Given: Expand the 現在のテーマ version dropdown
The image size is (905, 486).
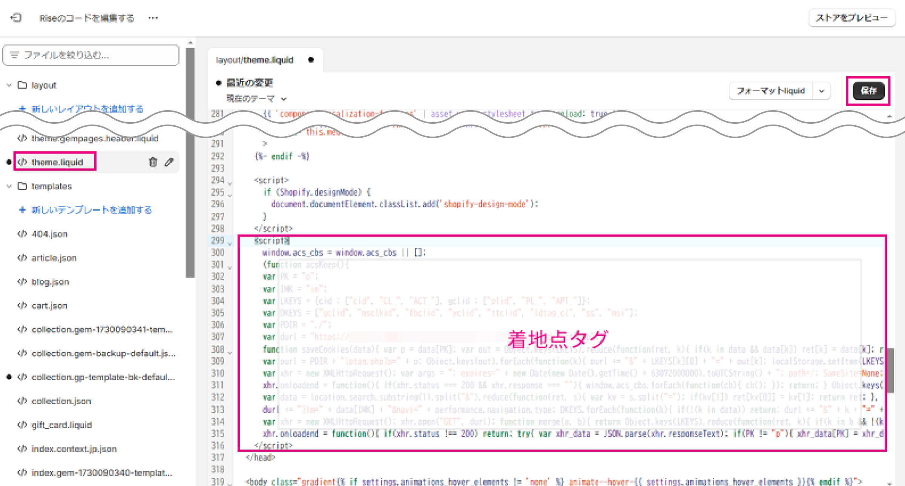Looking at the screenshot, I should point(256,99).
